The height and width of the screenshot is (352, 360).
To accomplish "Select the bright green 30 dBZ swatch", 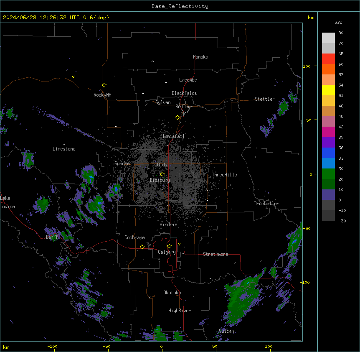I will 328,174.
